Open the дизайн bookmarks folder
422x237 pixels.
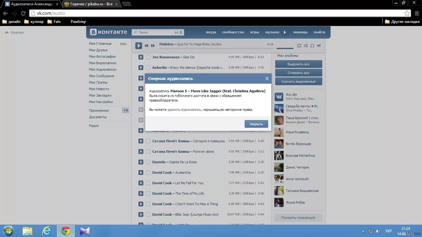[11, 22]
